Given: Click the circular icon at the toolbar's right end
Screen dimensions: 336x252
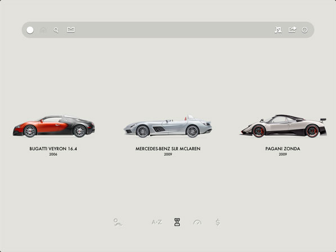Looking at the screenshot, I should coord(304,30).
